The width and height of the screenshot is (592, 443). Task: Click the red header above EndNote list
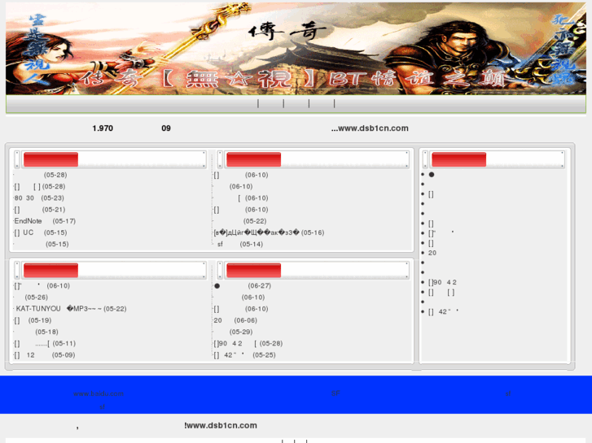[51, 159]
